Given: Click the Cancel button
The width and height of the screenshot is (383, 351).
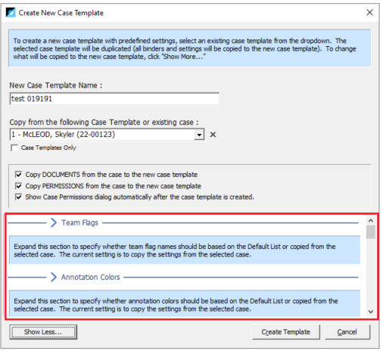Looking at the screenshot, I should click(347, 332).
